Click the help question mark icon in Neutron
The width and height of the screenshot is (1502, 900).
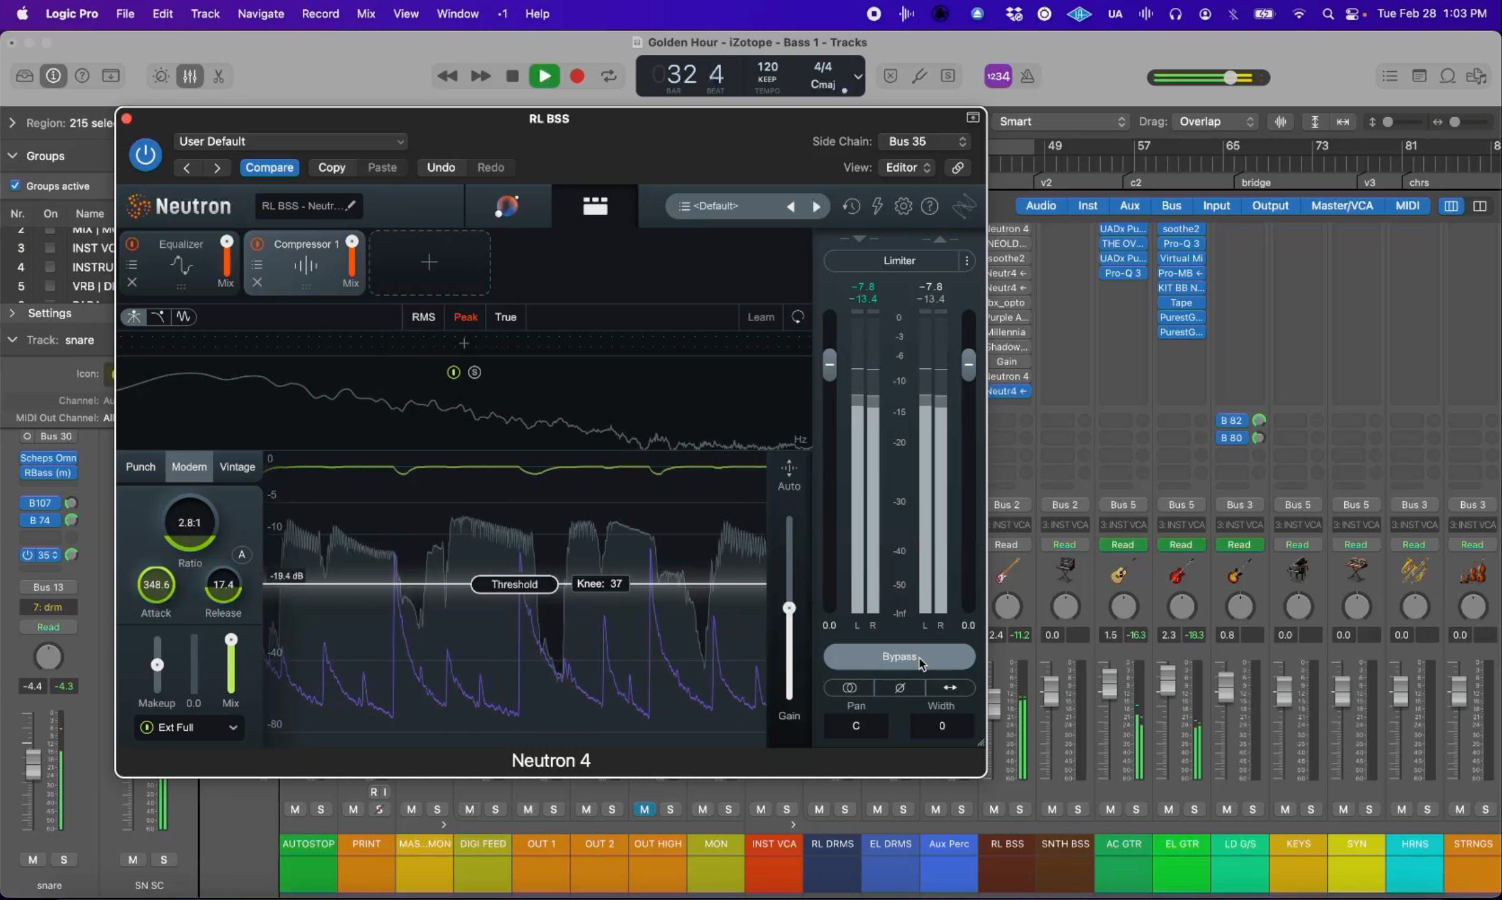930,206
